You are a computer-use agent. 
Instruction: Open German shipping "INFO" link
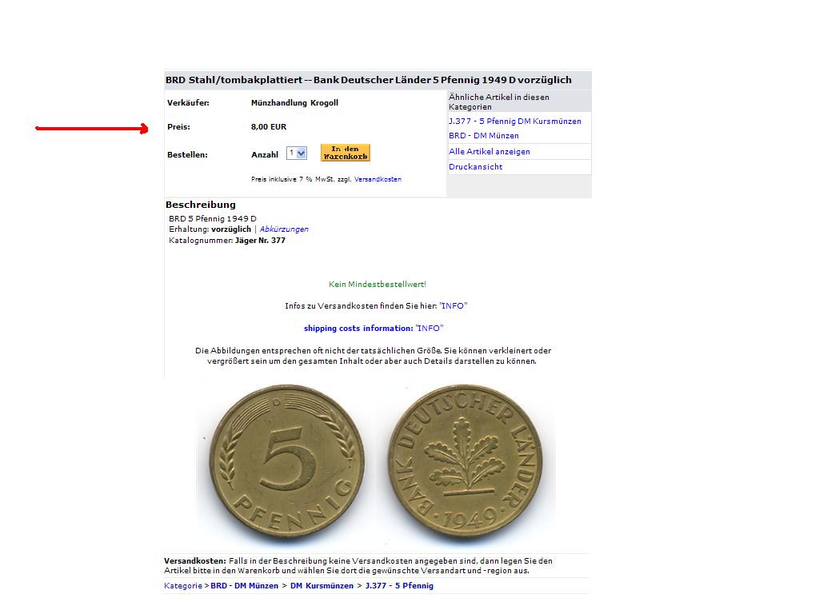point(453,306)
